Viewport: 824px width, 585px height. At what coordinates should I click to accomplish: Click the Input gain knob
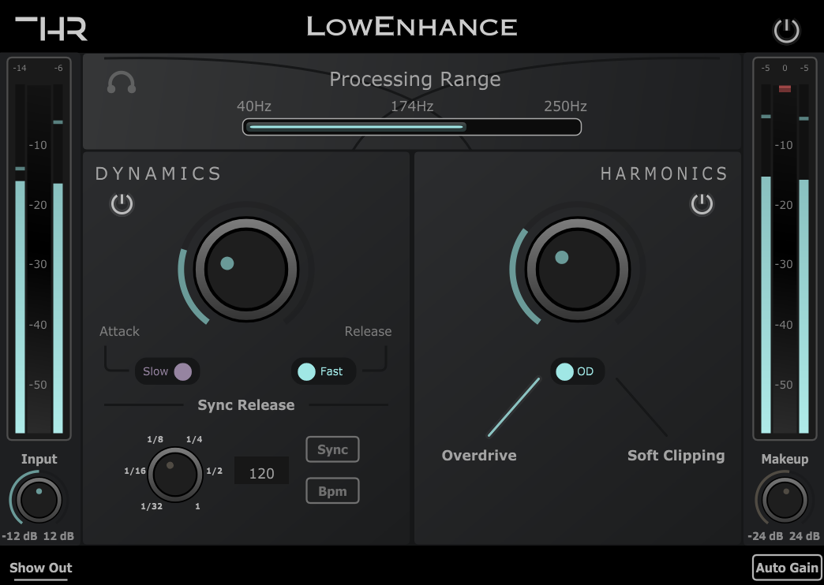pyautogui.click(x=39, y=500)
